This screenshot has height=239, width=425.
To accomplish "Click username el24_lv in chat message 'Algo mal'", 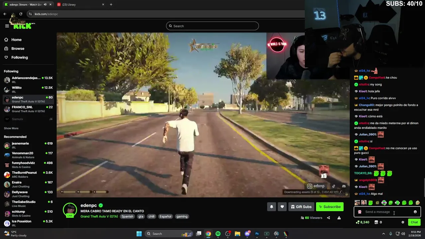I will pyautogui.click(x=364, y=194).
